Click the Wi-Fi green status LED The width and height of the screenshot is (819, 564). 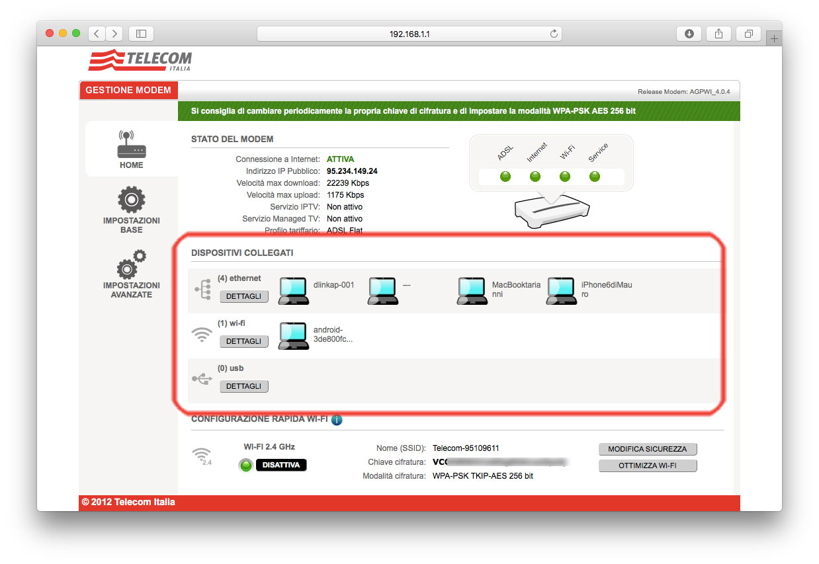tap(565, 177)
